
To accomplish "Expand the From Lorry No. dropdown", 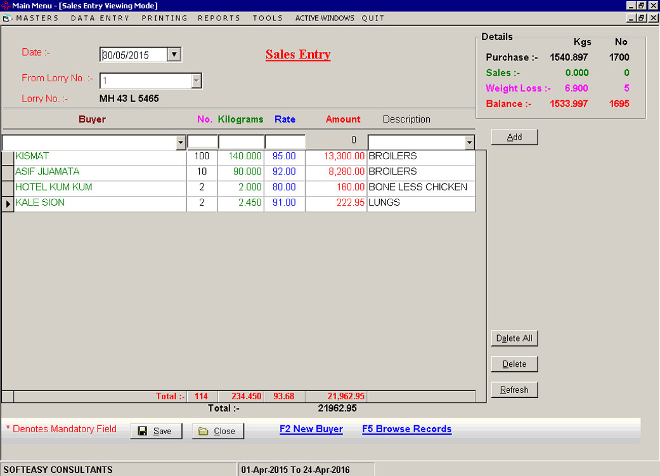I will tap(196, 81).
